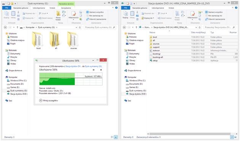The image size is (240, 141).
Task: Click Nie zaznaczaj nic in DVD window
Action: click(214, 16)
